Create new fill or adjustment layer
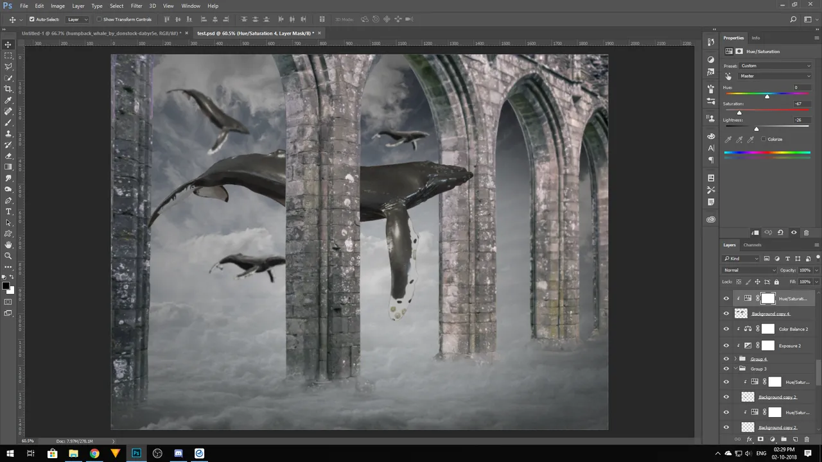The image size is (822, 462). 772,440
